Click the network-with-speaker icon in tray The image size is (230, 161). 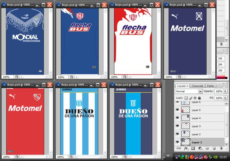pyautogui.click(x=178, y=157)
